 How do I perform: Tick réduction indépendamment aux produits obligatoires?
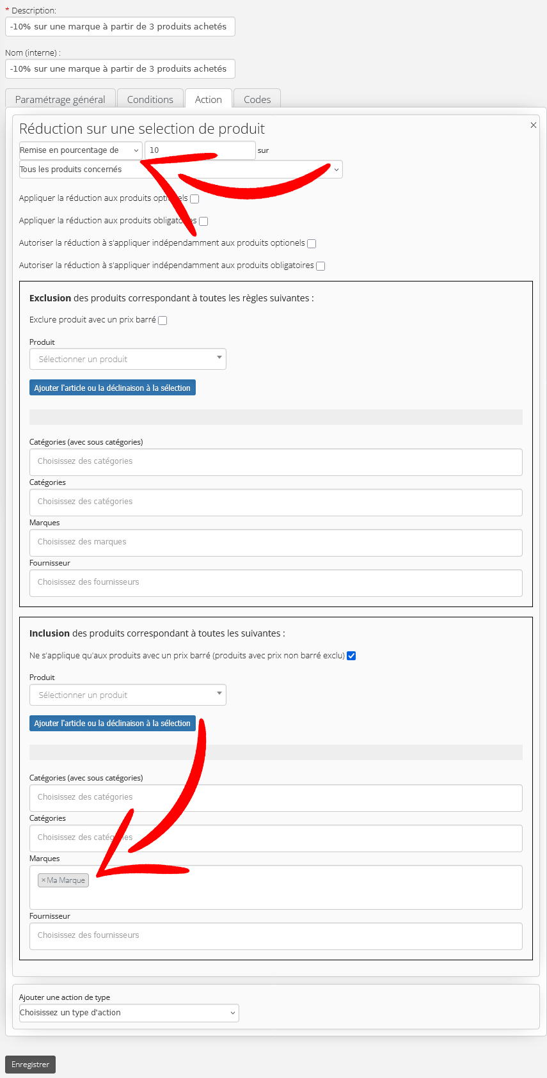321,266
